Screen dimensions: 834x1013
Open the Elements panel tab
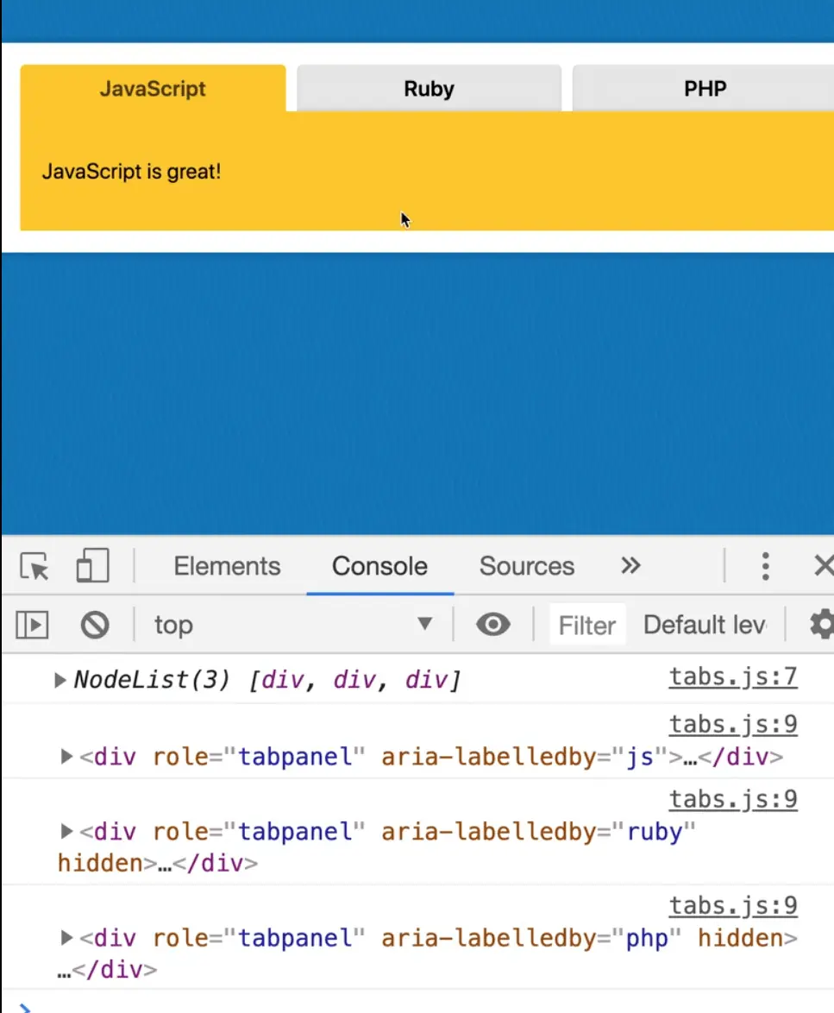pos(227,567)
